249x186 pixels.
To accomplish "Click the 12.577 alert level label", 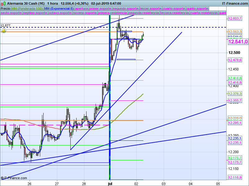I will 5,25.
